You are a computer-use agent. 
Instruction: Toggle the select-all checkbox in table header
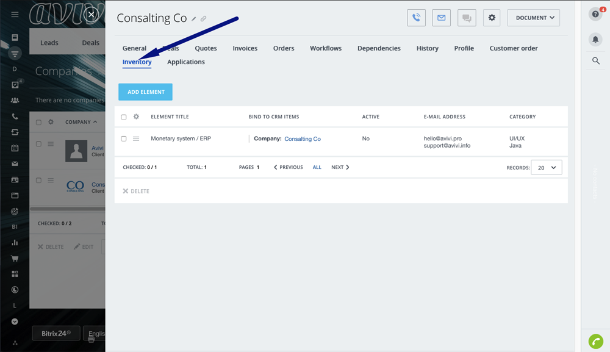point(124,117)
